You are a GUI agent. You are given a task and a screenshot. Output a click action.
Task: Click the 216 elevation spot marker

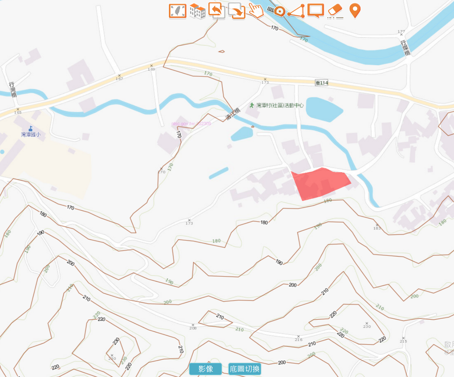299,338
